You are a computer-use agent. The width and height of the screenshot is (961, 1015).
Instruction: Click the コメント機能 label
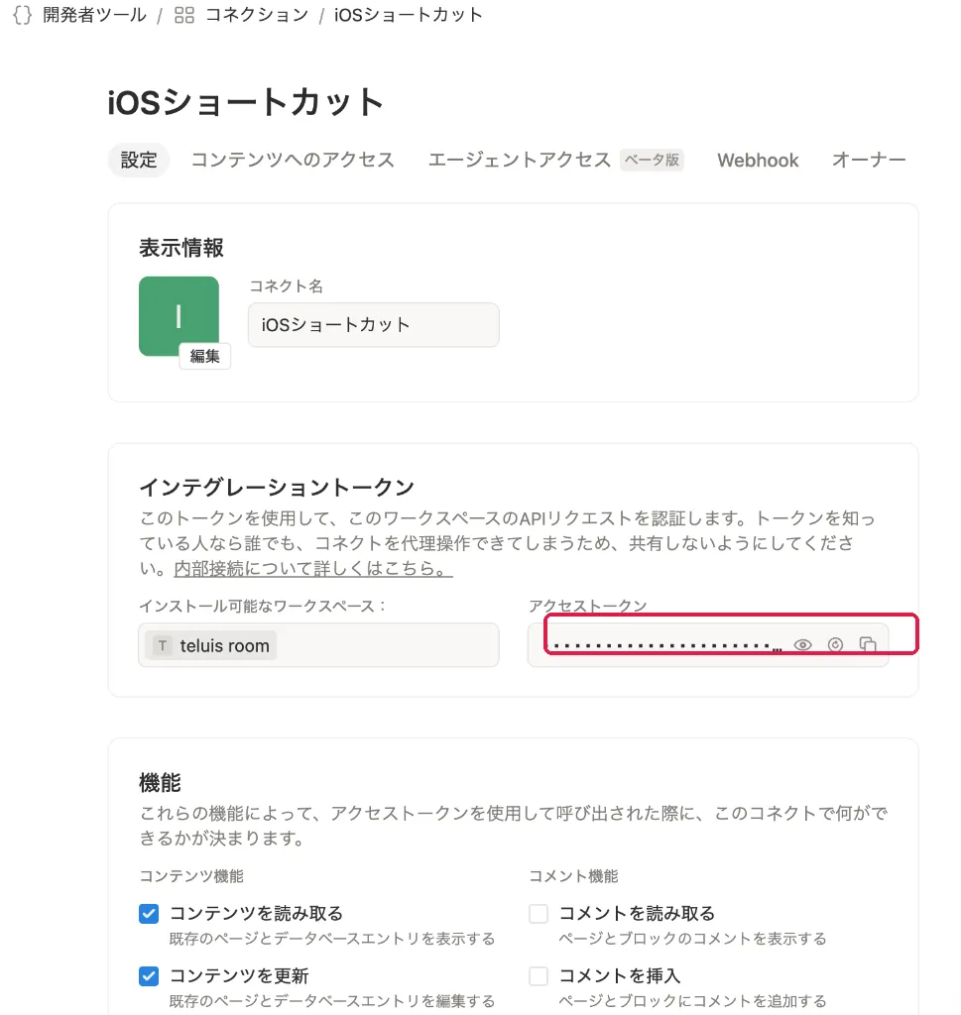click(x=574, y=876)
